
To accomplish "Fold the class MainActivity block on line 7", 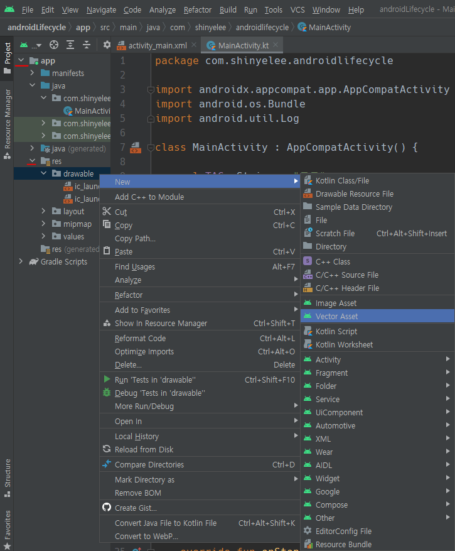I will pyautogui.click(x=151, y=148).
